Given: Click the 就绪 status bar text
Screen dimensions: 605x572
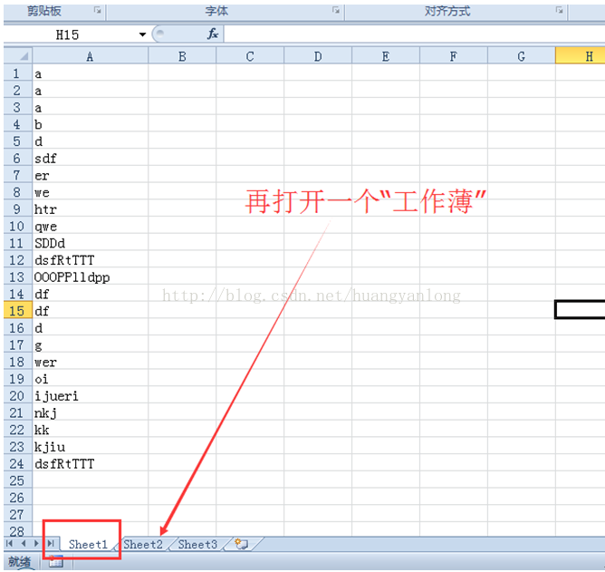Looking at the screenshot, I should coord(19,561).
